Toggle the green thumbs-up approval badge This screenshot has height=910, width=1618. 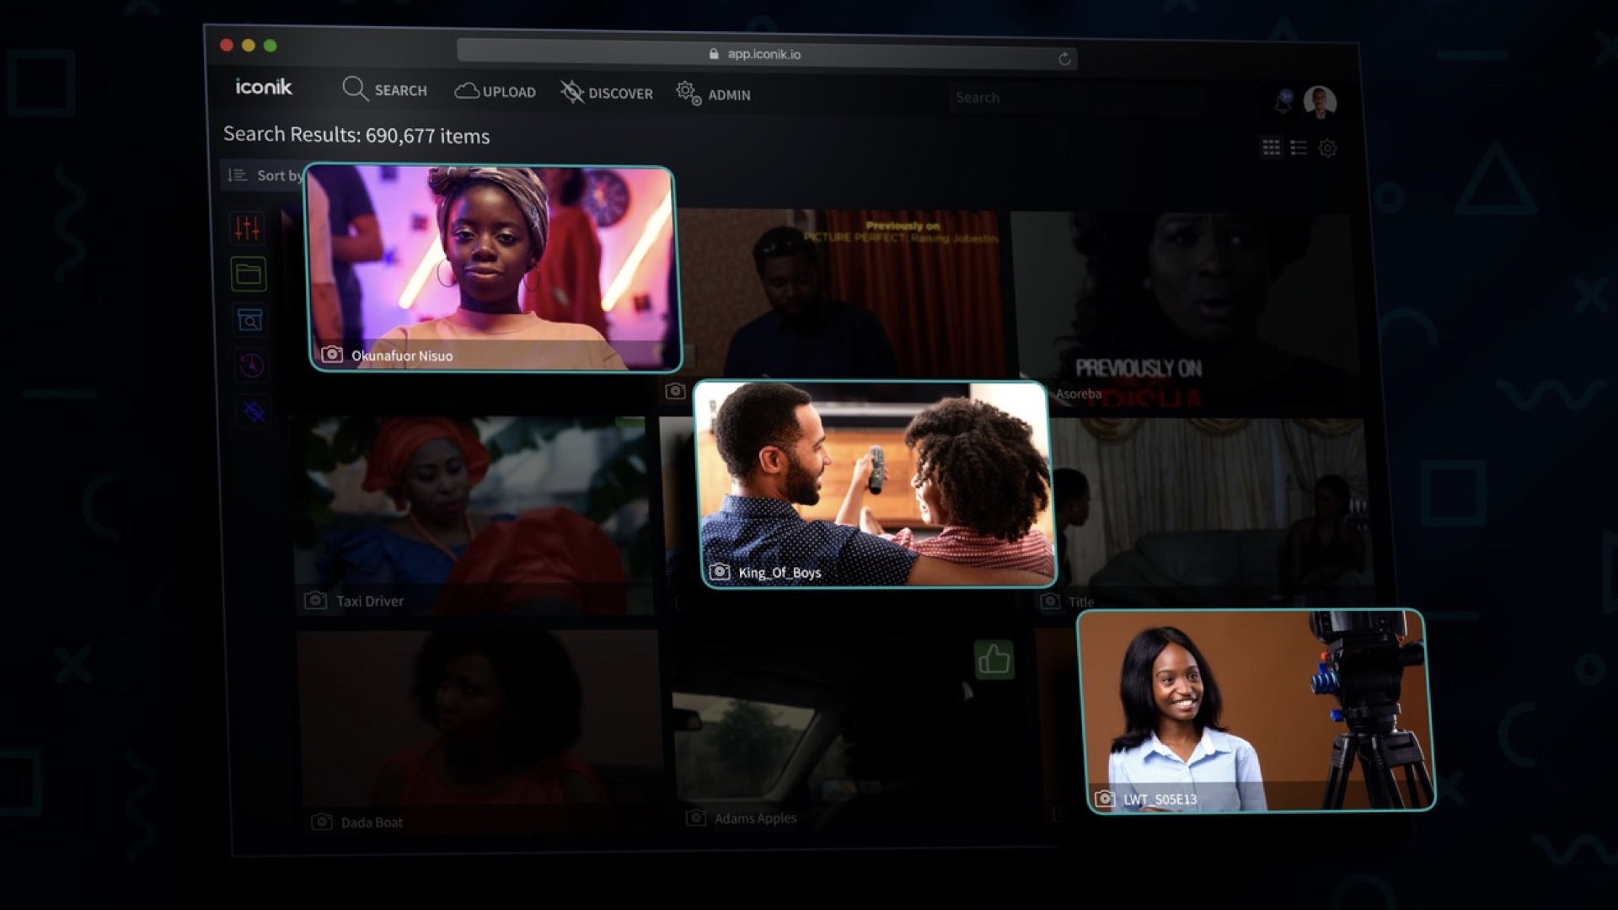click(x=994, y=659)
